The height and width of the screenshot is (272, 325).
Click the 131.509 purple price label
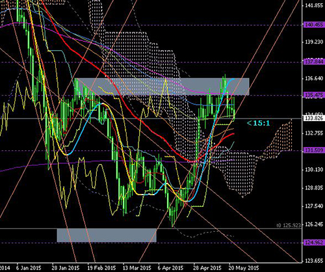click(314, 150)
